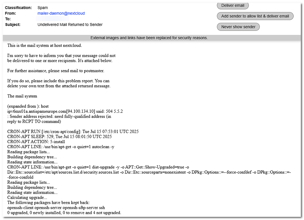This screenshot has height=220, width=304.
Task: Select the Subject line Undelivered Mail Returned to Sender
Action: pyautogui.click(x=70, y=24)
